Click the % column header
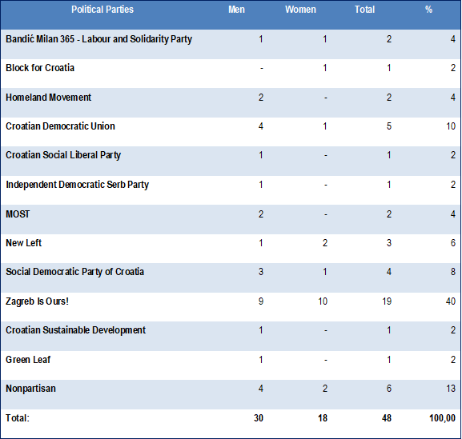The image size is (462, 439). [428, 10]
